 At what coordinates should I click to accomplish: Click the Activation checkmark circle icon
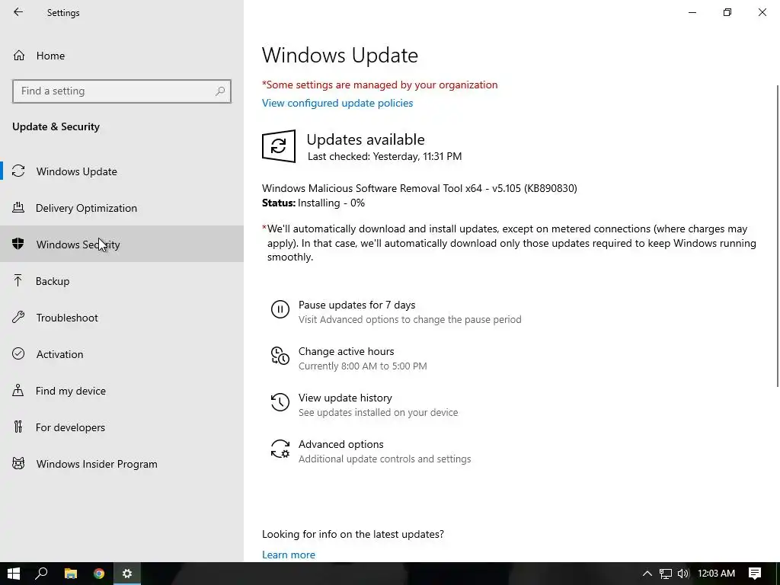(x=18, y=353)
